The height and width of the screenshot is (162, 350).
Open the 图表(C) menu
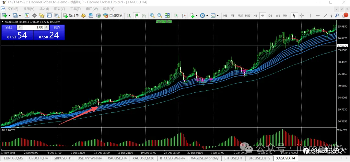tap(59, 9)
